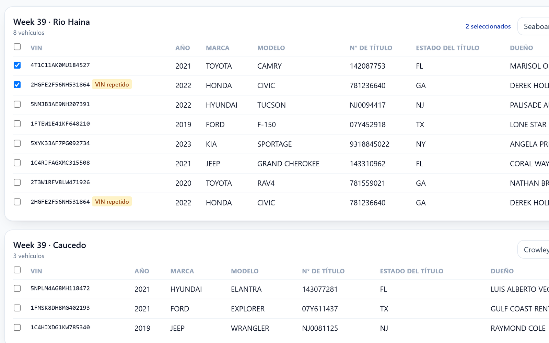The height and width of the screenshot is (343, 549).
Task: Click owner name RAYMOND COLE
Action: tap(518, 329)
